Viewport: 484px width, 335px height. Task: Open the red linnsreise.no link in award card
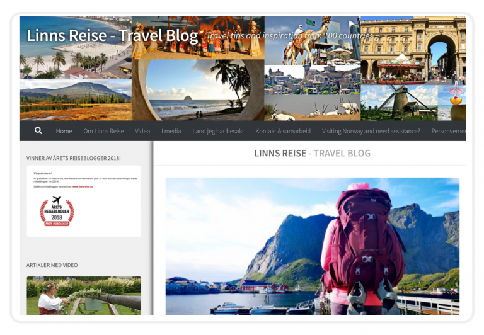point(83,186)
